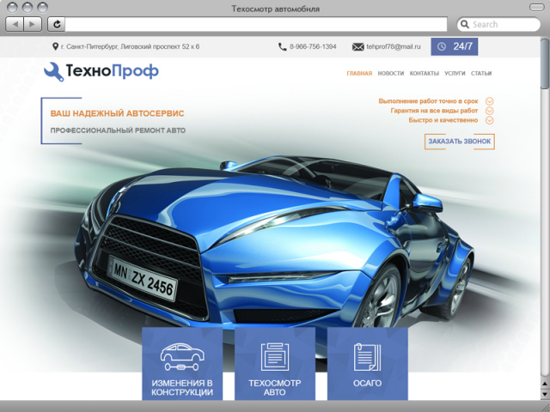550x412 pixels.
Task: Click the car chassis icon
Action: [182, 357]
